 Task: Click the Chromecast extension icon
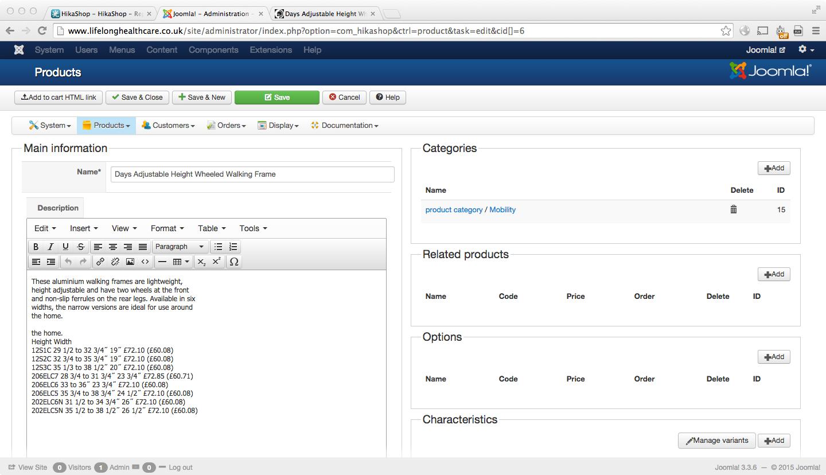(x=762, y=31)
